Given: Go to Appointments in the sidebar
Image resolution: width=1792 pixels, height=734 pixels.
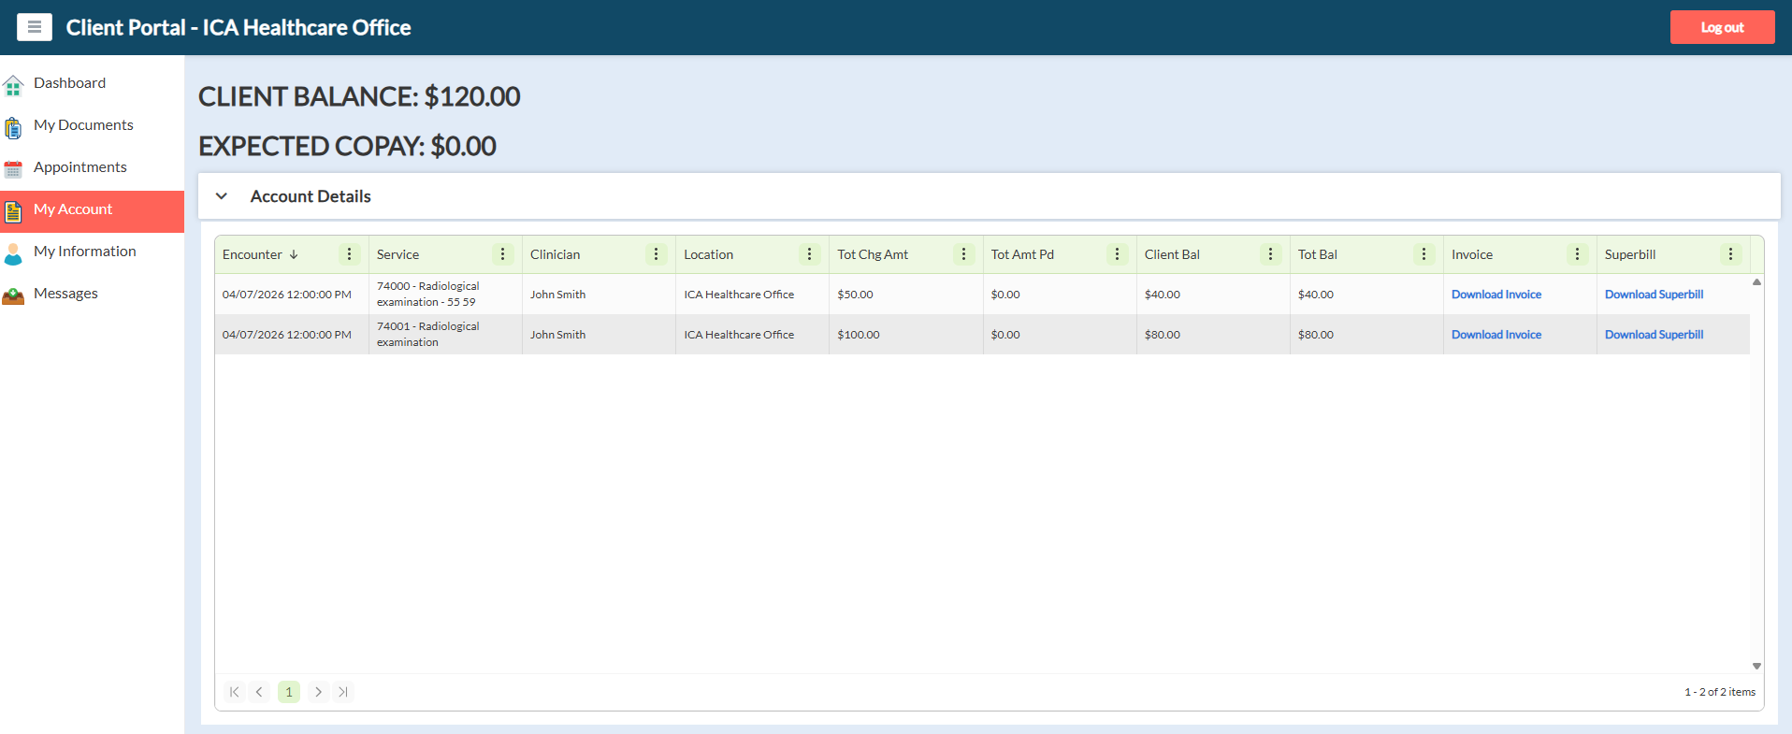Looking at the screenshot, I should point(80,167).
